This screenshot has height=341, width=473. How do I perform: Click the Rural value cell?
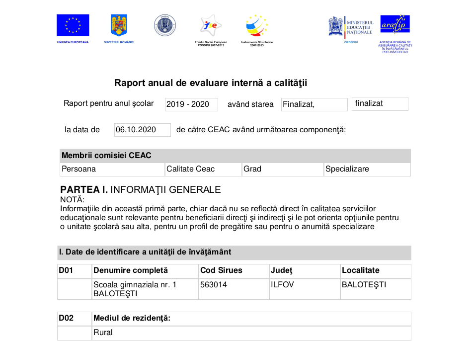pyautogui.click(x=251, y=333)
